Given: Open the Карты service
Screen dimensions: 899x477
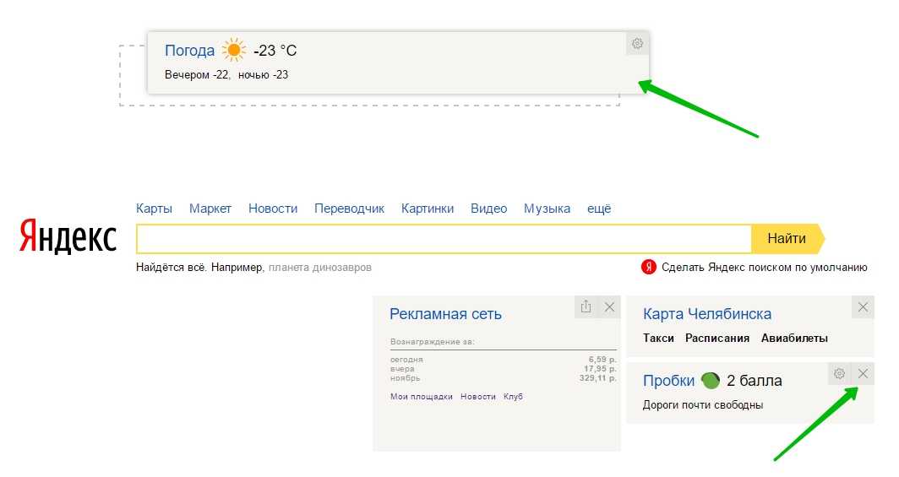Looking at the screenshot, I should pyautogui.click(x=154, y=209).
